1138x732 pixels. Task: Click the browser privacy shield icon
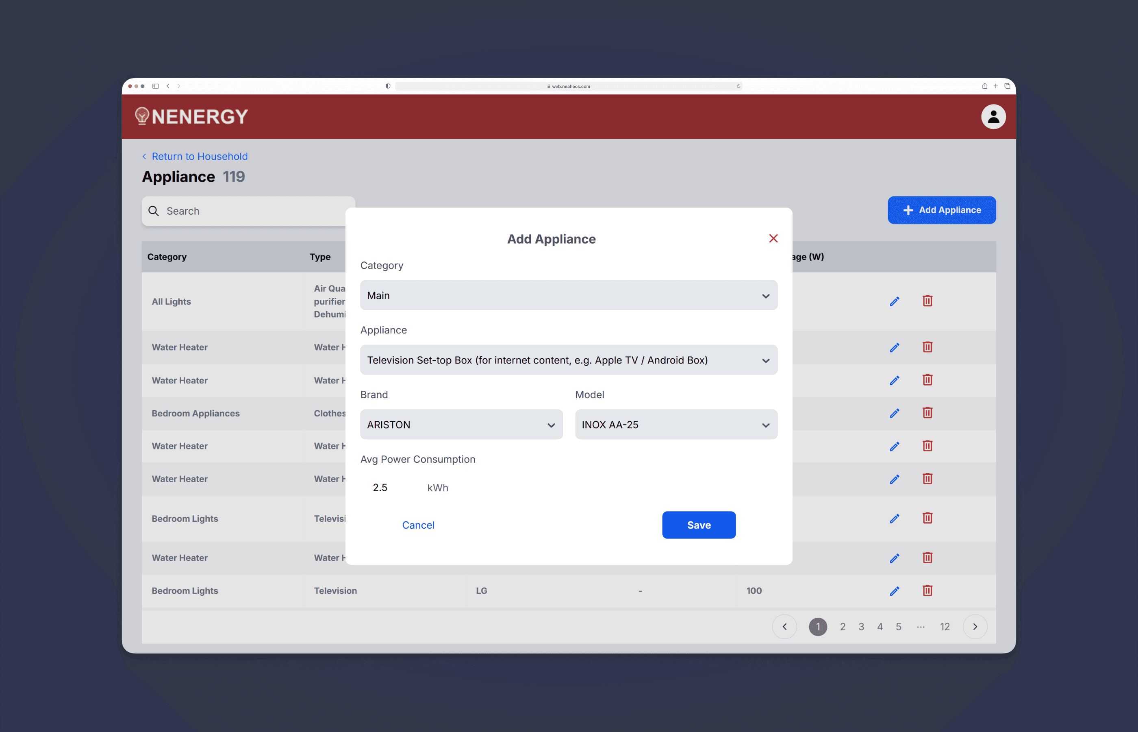(x=388, y=86)
